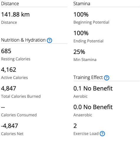Click the 0.1 No Benefit aerobic value
This screenshot has width=140, height=141.
click(93, 88)
